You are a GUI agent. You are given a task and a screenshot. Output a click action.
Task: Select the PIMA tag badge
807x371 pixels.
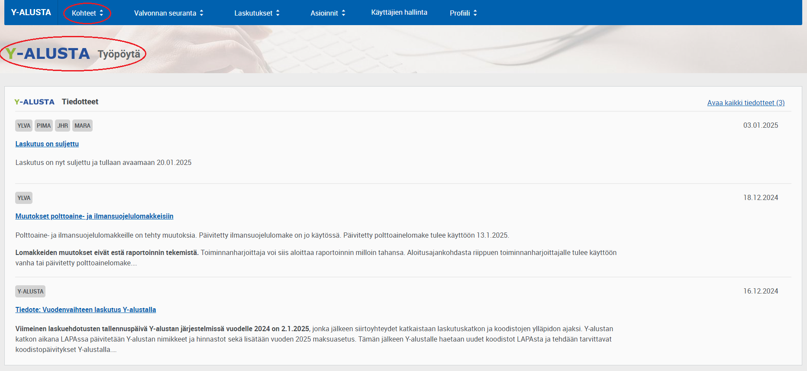tap(44, 126)
